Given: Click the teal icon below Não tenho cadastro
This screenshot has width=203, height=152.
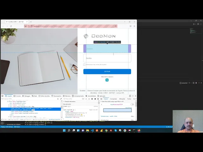Looking at the screenshot, I should point(107,80).
